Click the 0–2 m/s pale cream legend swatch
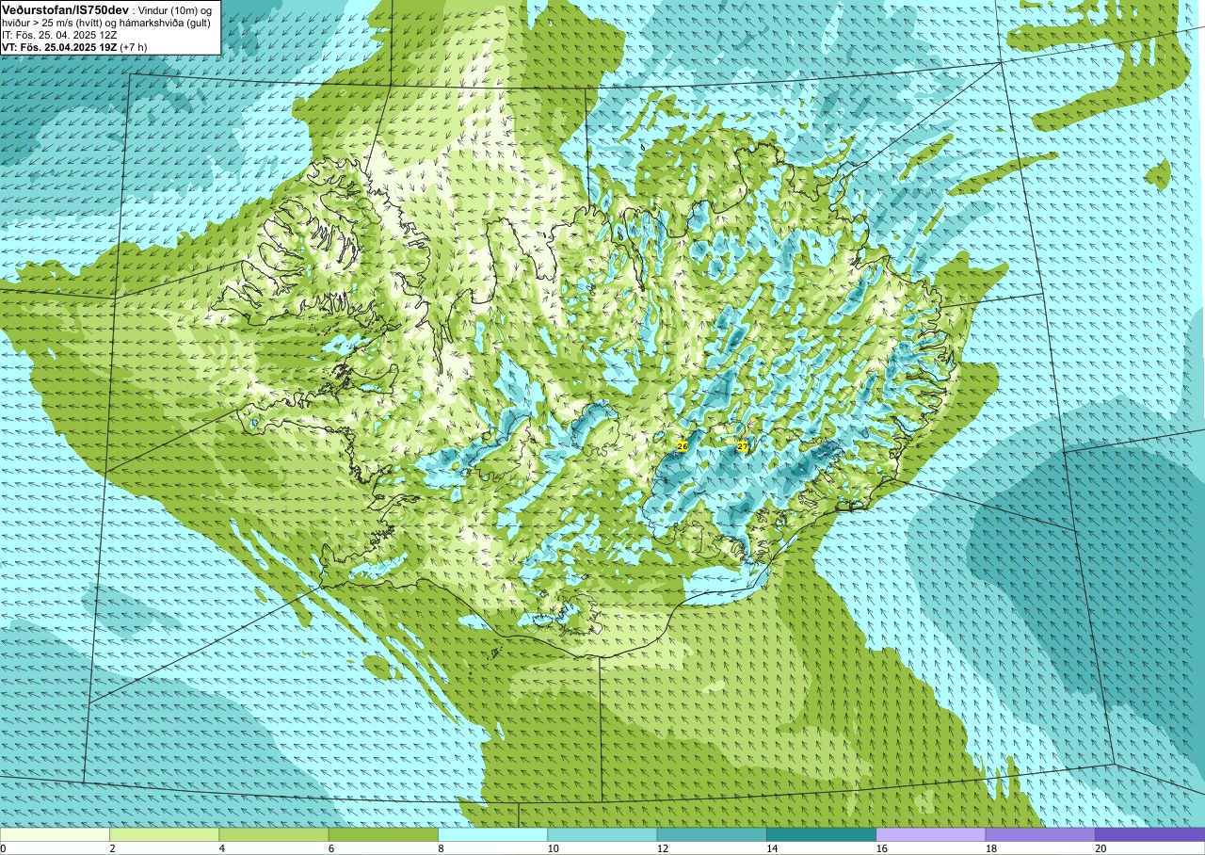1205x855 pixels. coord(55,834)
